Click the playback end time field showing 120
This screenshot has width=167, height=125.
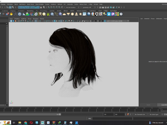tap(109, 114)
